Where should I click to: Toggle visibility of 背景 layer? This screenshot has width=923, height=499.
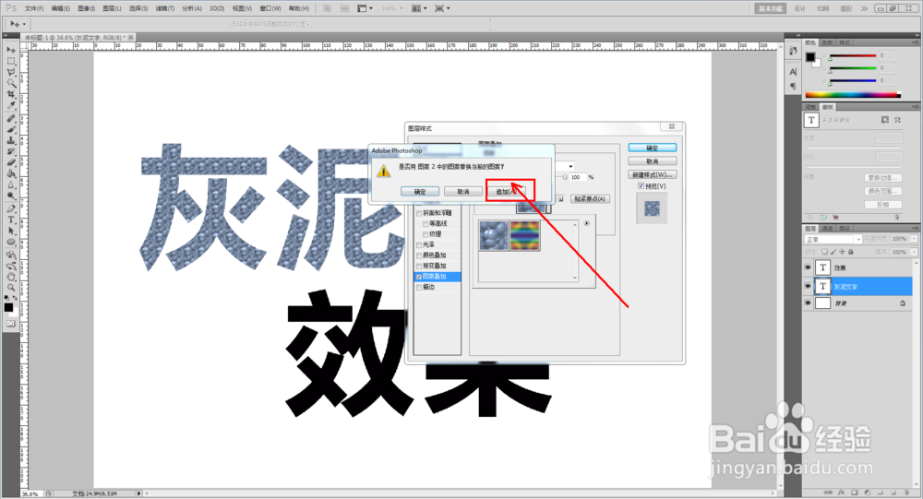(808, 303)
